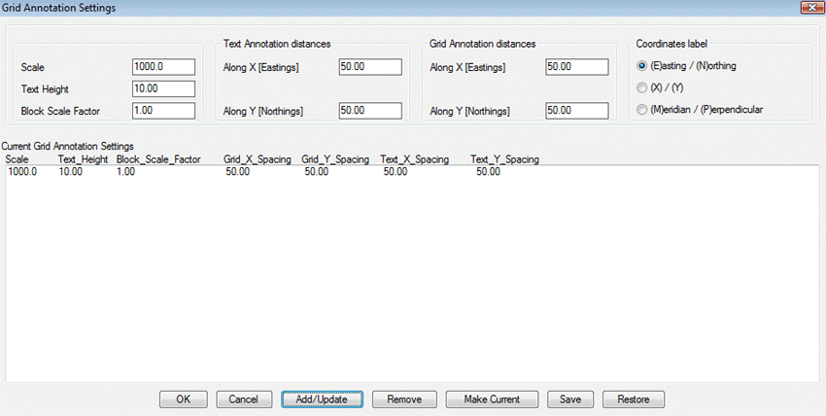Focus the Block Scale Factor field
The image size is (826, 416).
(163, 110)
